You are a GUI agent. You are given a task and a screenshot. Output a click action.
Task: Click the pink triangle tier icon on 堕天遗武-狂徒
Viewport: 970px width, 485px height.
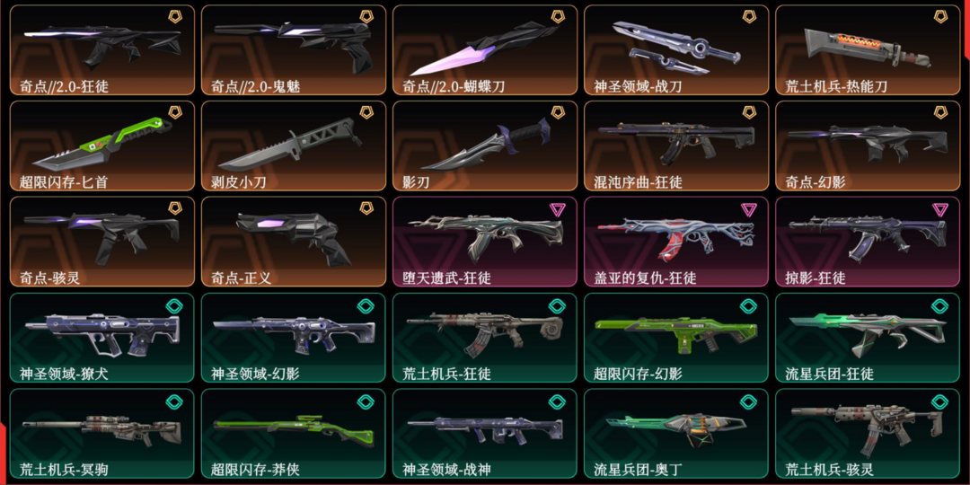pyautogui.click(x=558, y=209)
